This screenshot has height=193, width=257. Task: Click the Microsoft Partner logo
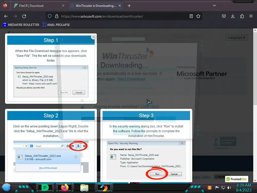click(202, 73)
